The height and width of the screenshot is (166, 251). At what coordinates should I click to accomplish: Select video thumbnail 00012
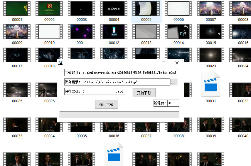click(x=114, y=32)
